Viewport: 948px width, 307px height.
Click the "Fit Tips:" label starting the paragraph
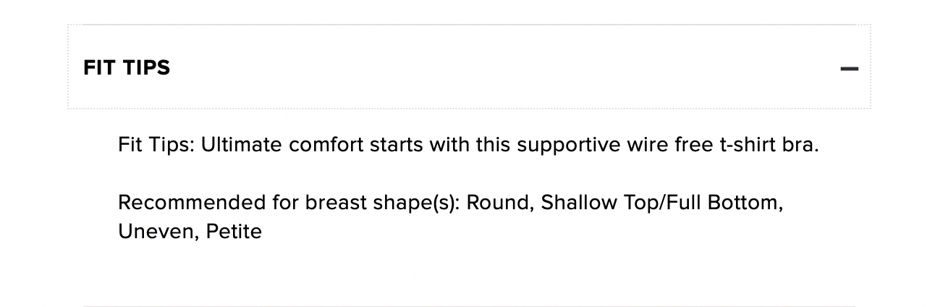pyautogui.click(x=156, y=145)
